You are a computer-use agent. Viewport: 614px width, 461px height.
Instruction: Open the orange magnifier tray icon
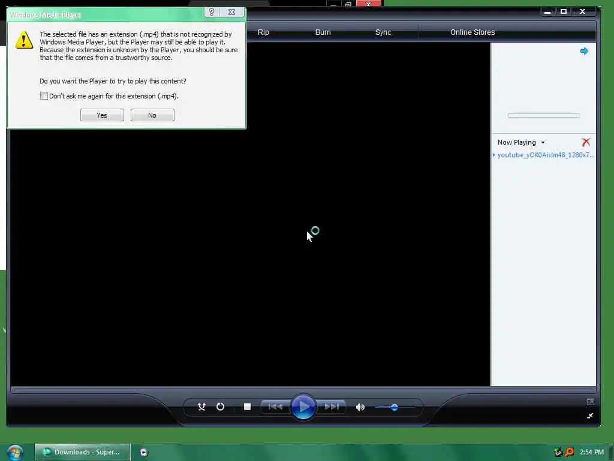(570, 452)
